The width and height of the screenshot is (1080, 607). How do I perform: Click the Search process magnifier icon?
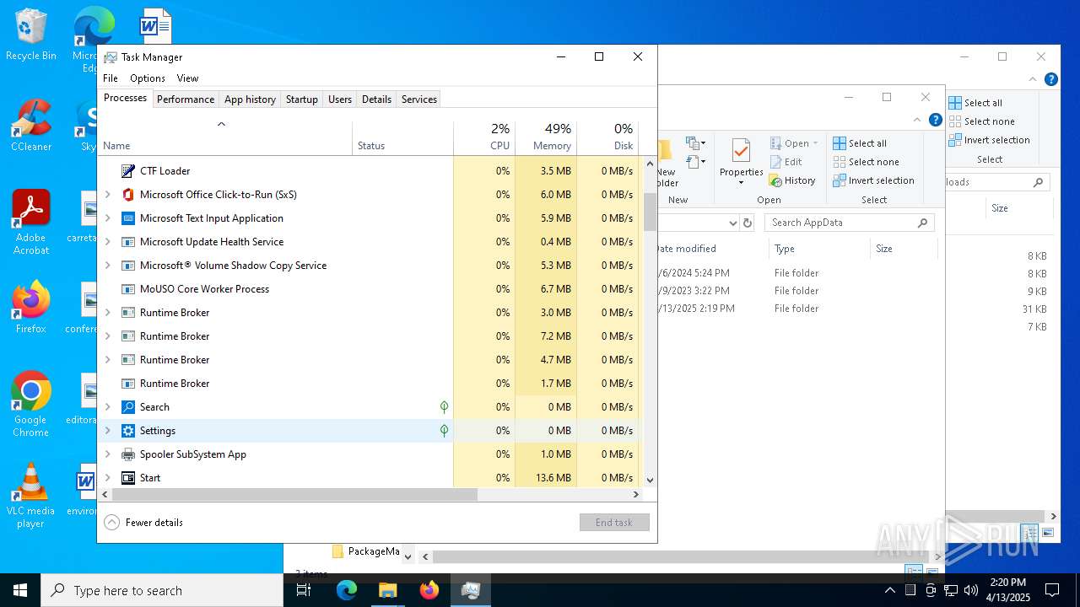tap(128, 407)
